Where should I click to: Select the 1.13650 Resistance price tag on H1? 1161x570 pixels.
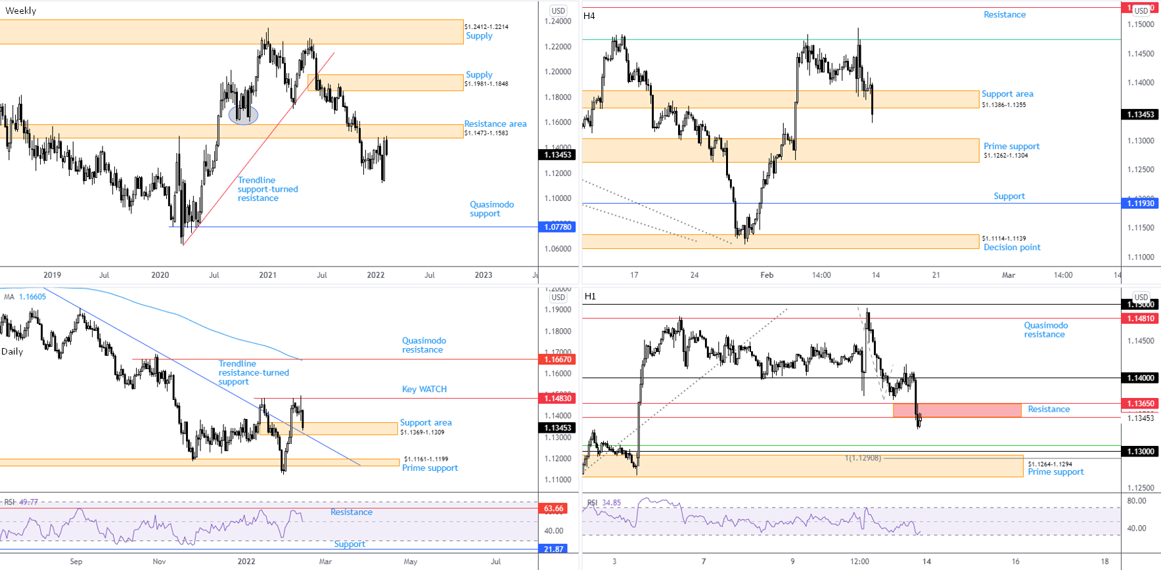[x=1140, y=403]
